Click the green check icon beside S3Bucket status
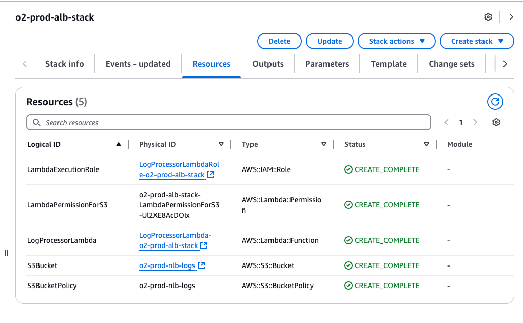Image resolution: width=523 pixels, height=323 pixels. tap(348, 265)
